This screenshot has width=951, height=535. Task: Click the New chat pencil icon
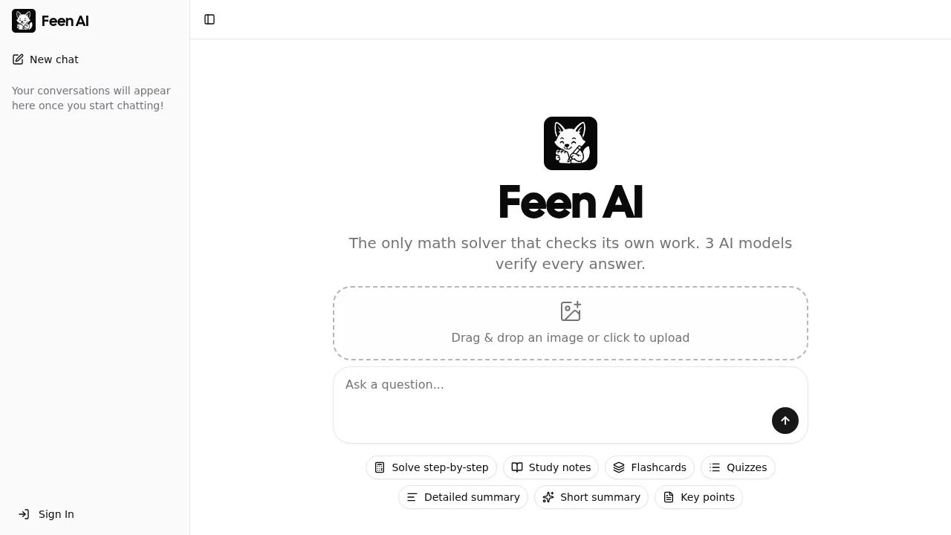(19, 59)
